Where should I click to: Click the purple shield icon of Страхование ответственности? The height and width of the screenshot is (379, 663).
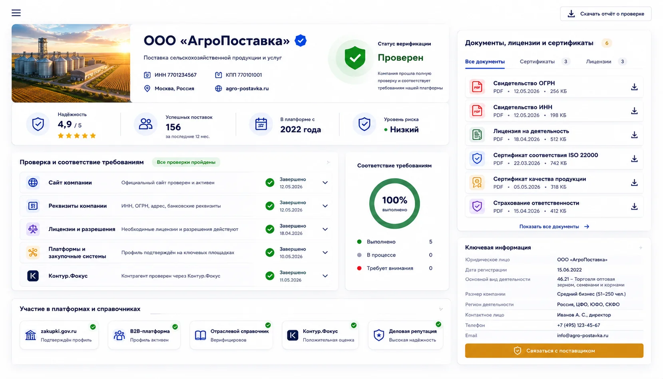click(477, 207)
